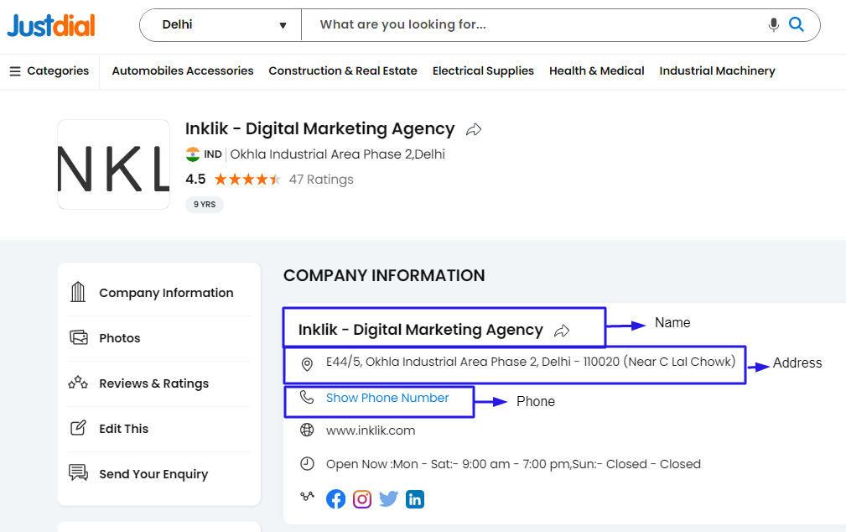Open Inklik's LinkedIn profile

pyautogui.click(x=415, y=498)
